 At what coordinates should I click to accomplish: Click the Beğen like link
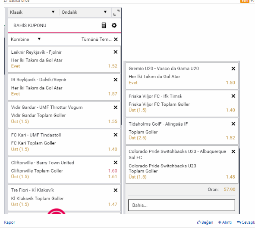205,222
